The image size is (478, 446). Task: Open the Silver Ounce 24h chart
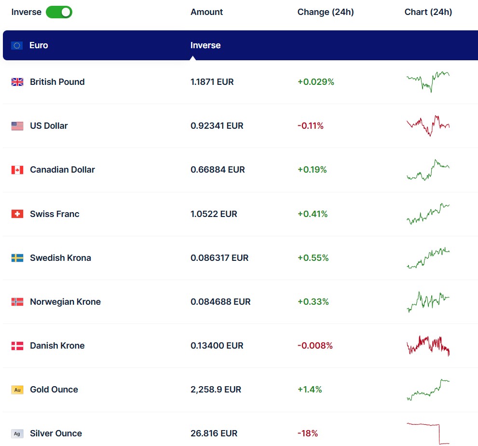428,433
